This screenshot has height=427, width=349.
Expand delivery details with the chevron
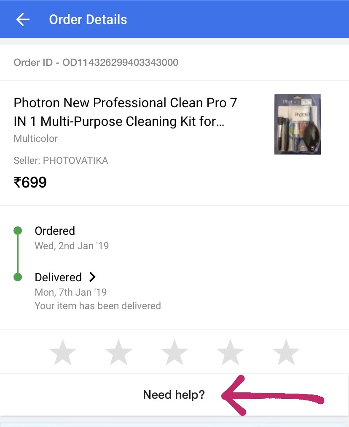pos(93,277)
